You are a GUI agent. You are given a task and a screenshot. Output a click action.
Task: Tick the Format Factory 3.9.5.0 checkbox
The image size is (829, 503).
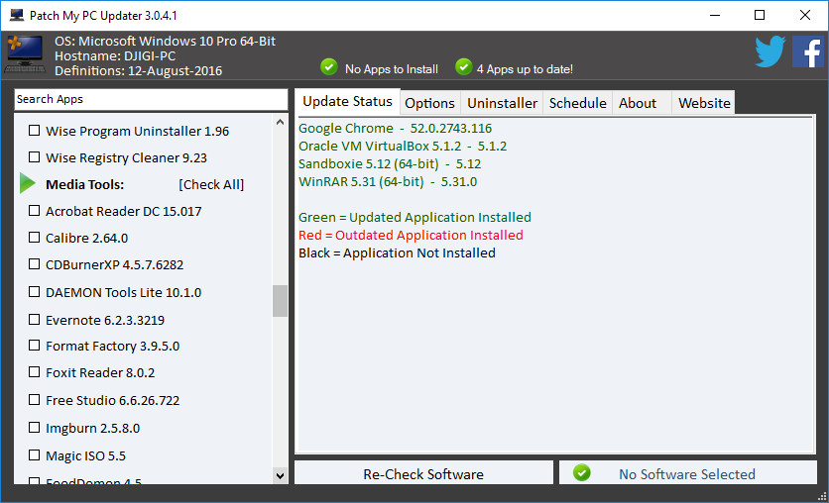35,346
